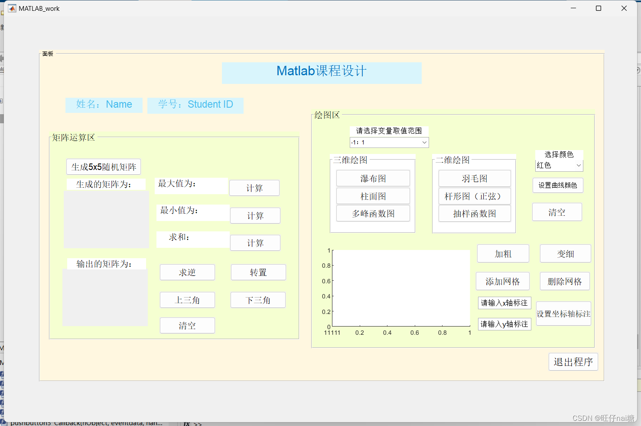
Task: Select the 下三角 lower triangular button
Action: pos(258,300)
